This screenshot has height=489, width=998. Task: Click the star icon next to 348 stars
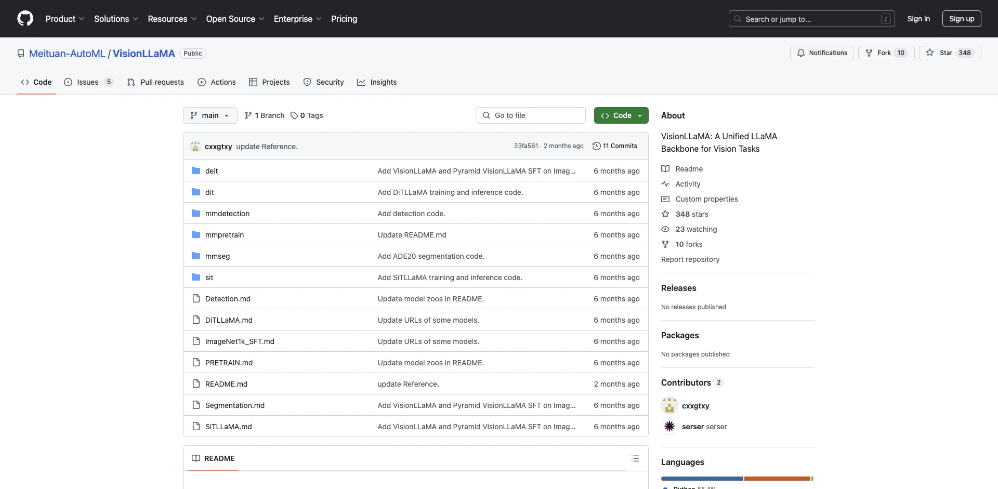point(665,214)
